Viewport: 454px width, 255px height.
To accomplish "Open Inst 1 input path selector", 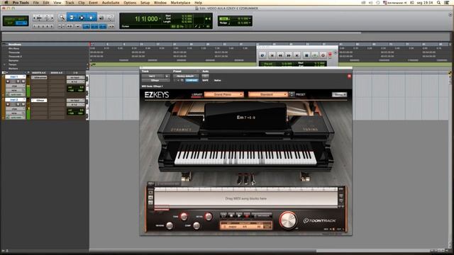I will tap(76, 77).
